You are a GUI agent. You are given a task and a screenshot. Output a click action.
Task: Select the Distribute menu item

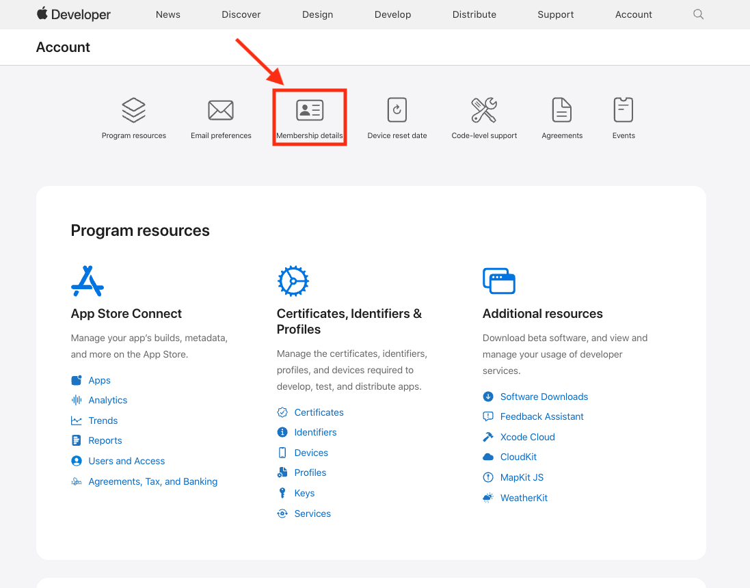click(x=474, y=14)
